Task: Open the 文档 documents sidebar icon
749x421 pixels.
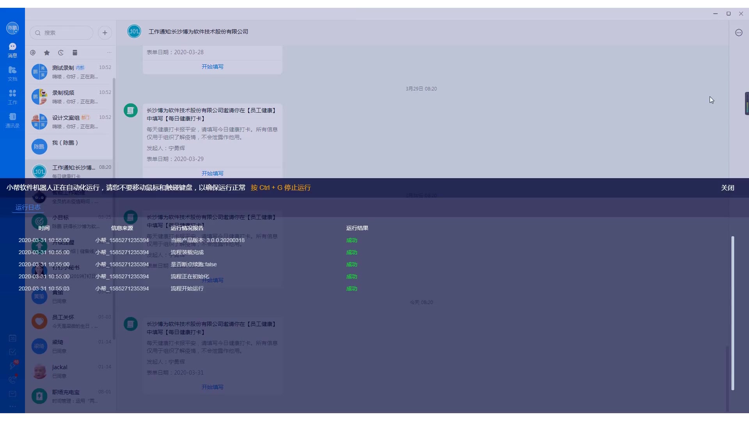Action: pyautogui.click(x=12, y=74)
